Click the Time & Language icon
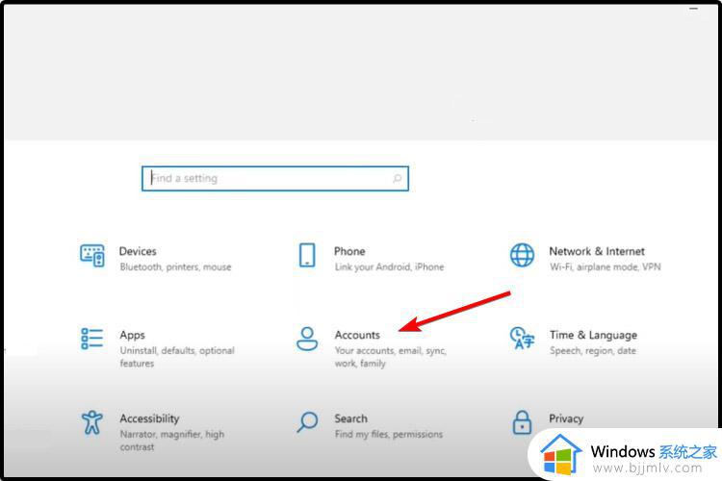Image resolution: width=722 pixels, height=481 pixels. [x=522, y=339]
